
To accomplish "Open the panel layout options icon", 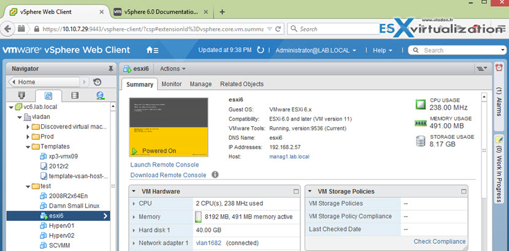I will pos(482,69).
